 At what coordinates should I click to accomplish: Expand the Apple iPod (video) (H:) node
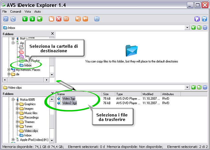(13, 140)
